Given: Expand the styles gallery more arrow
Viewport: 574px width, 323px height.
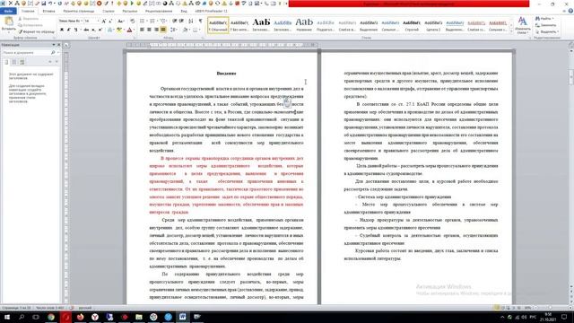Looking at the screenshot, I should 511,32.
